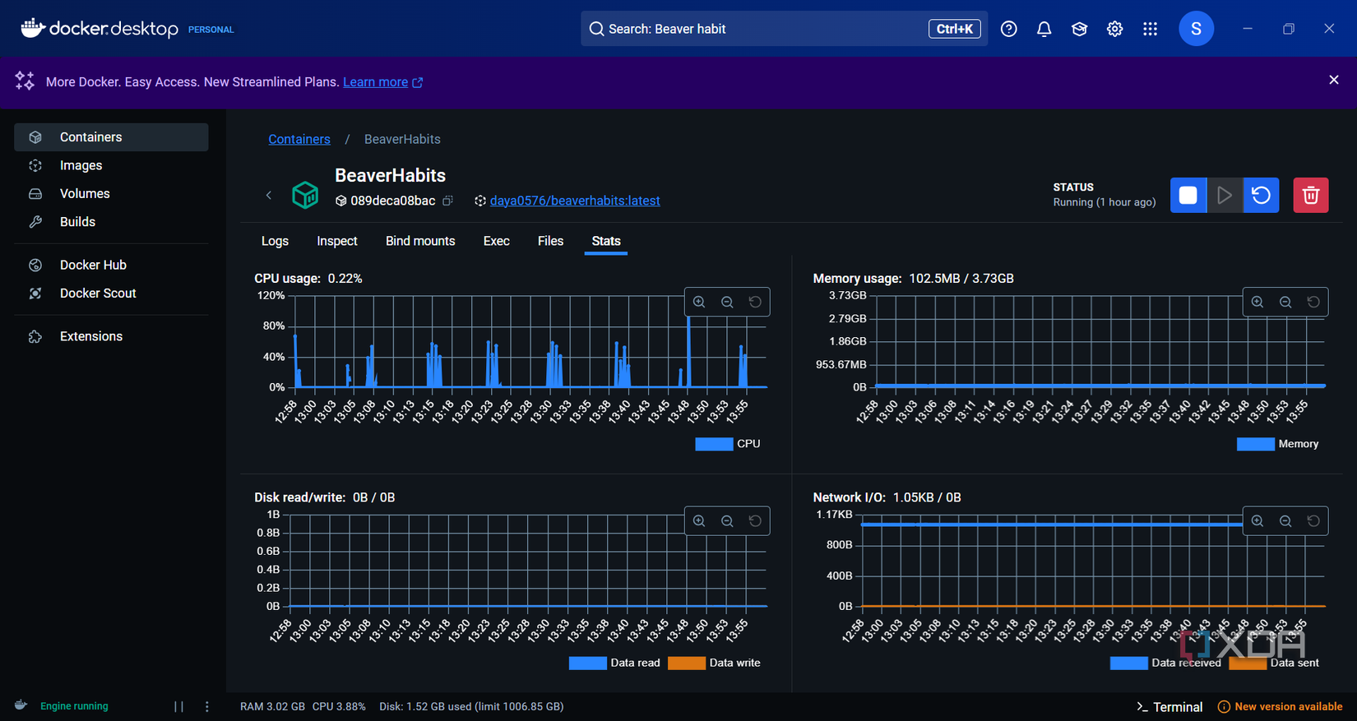Viewport: 1357px width, 721px height.
Task: Zoom in on the CPU usage chart
Action: click(699, 302)
